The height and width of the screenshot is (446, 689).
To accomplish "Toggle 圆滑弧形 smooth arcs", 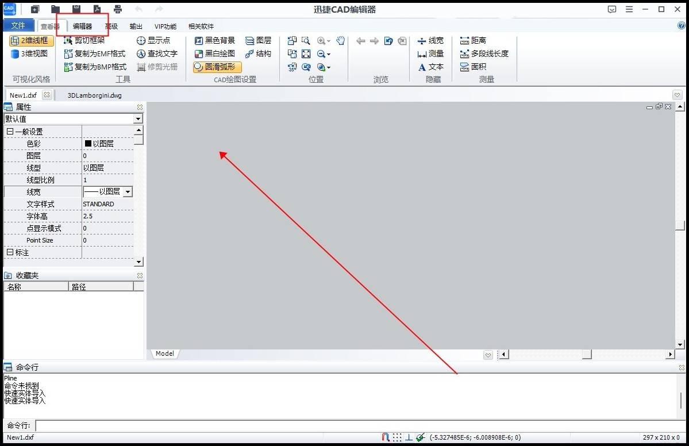I will [x=217, y=67].
